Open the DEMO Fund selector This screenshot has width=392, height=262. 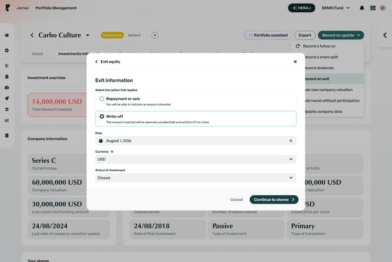click(335, 8)
